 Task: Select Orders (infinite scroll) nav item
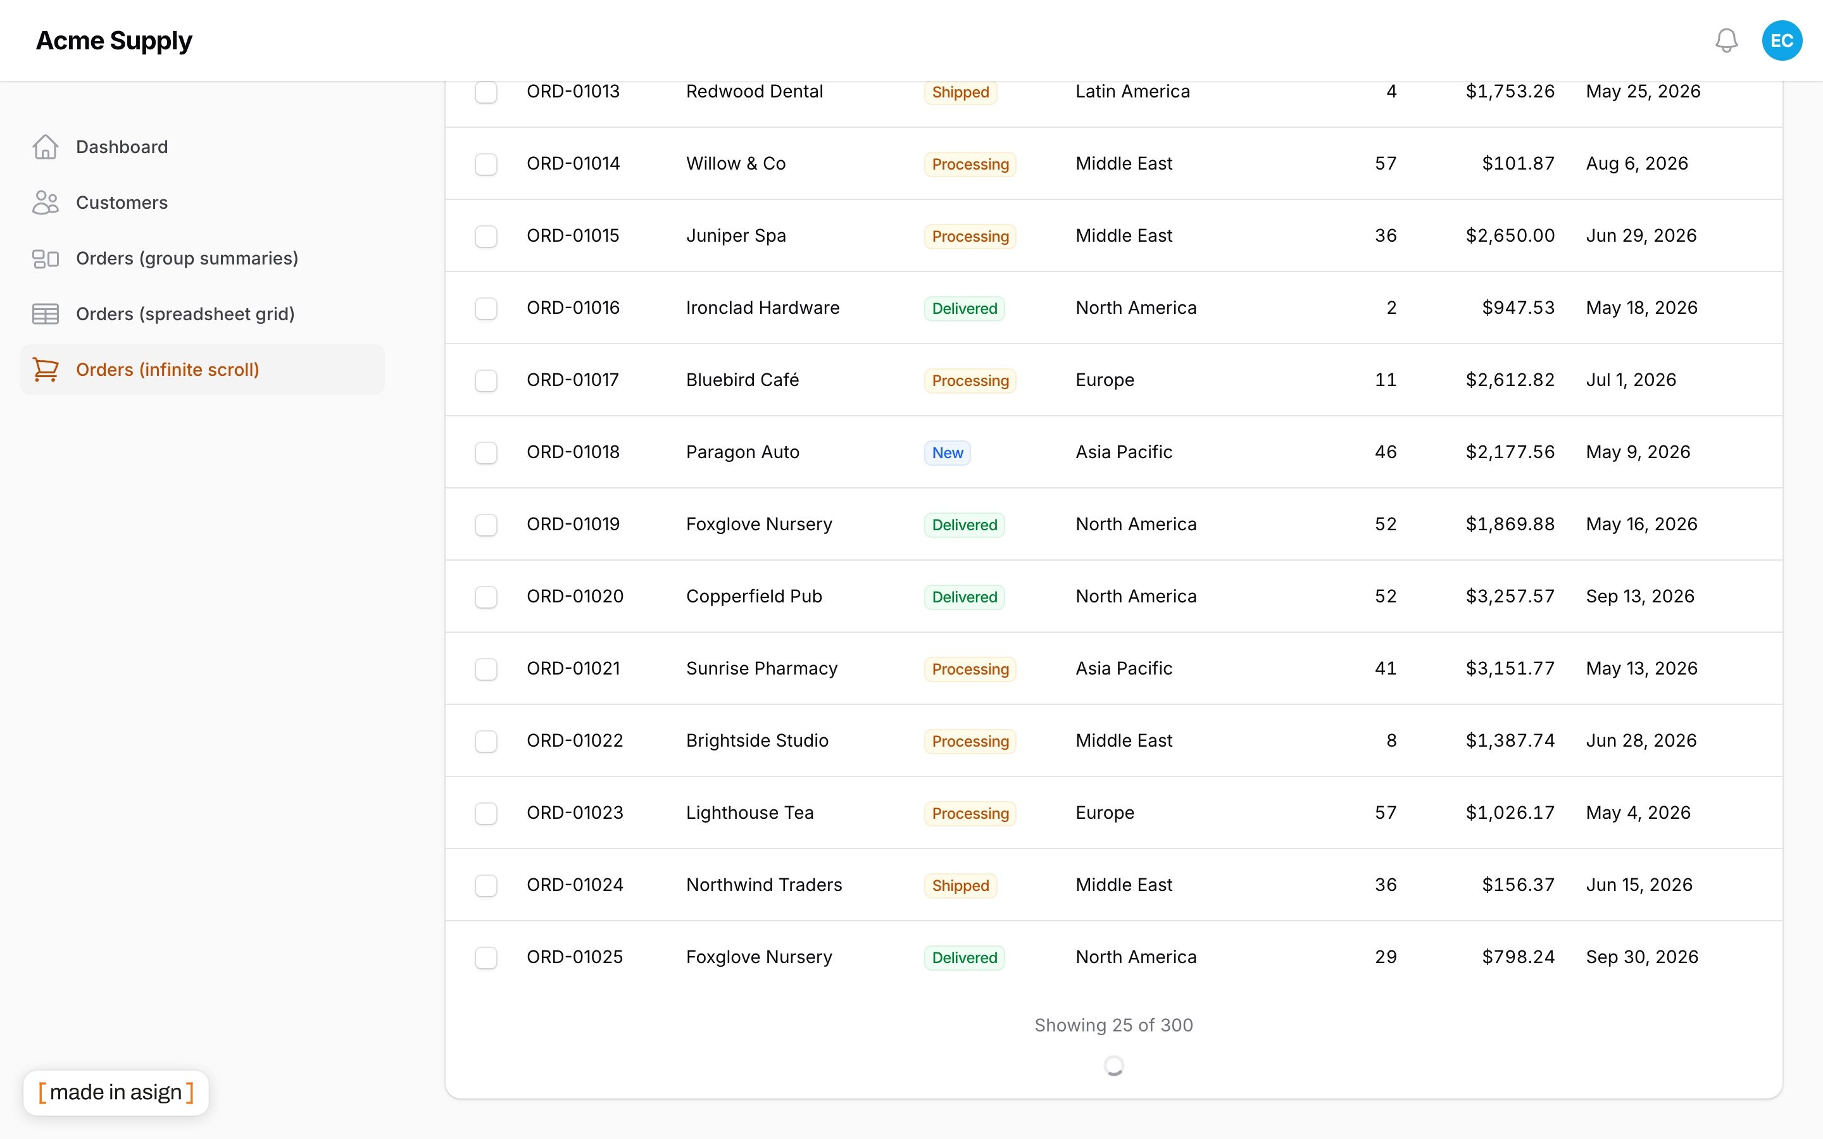(x=202, y=370)
